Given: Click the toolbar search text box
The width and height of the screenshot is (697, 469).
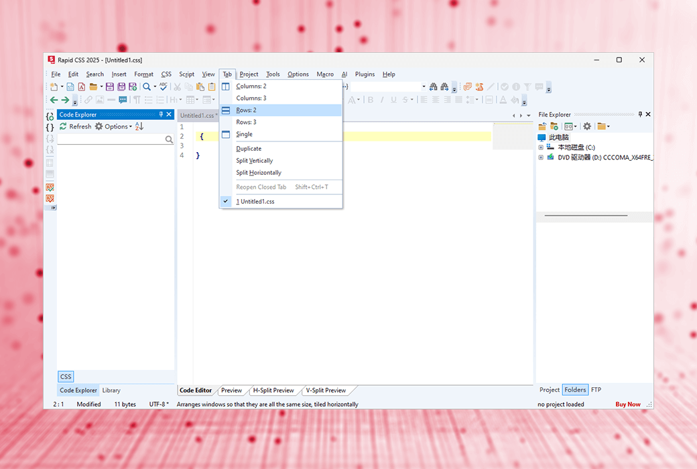Looking at the screenshot, I should [x=386, y=86].
